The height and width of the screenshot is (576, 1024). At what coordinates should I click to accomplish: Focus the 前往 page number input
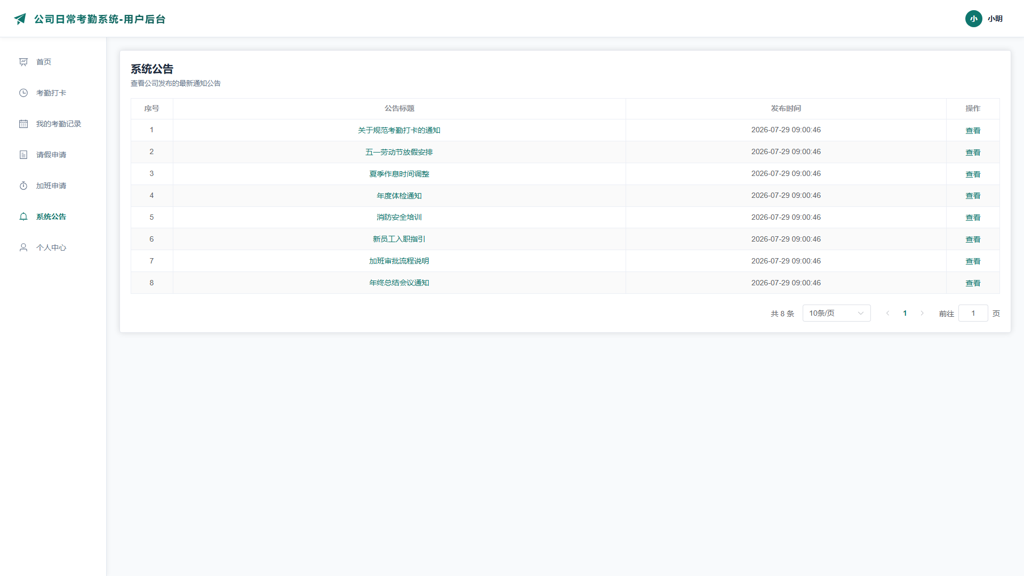[x=973, y=313]
